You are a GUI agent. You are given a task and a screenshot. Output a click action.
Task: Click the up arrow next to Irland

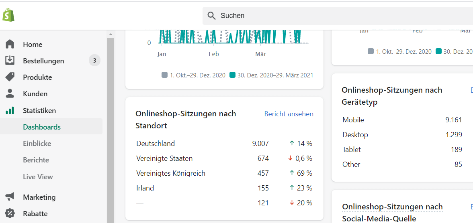(x=292, y=188)
